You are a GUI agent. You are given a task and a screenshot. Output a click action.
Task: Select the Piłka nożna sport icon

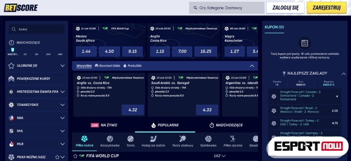pyautogui.click(x=84, y=139)
